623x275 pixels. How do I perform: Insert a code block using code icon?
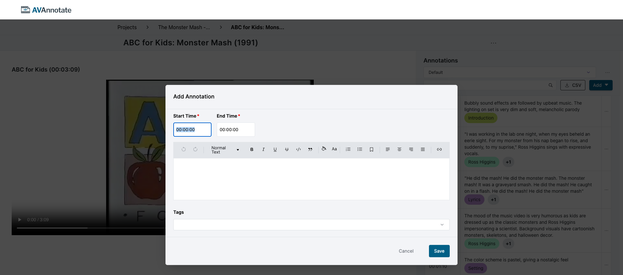(299, 149)
